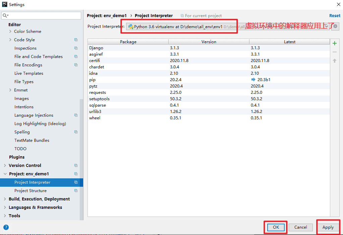Image resolution: width=343 pixels, height=235 pixels.
Task: Click the project-level icon beside Project Structure
Action: point(76,191)
